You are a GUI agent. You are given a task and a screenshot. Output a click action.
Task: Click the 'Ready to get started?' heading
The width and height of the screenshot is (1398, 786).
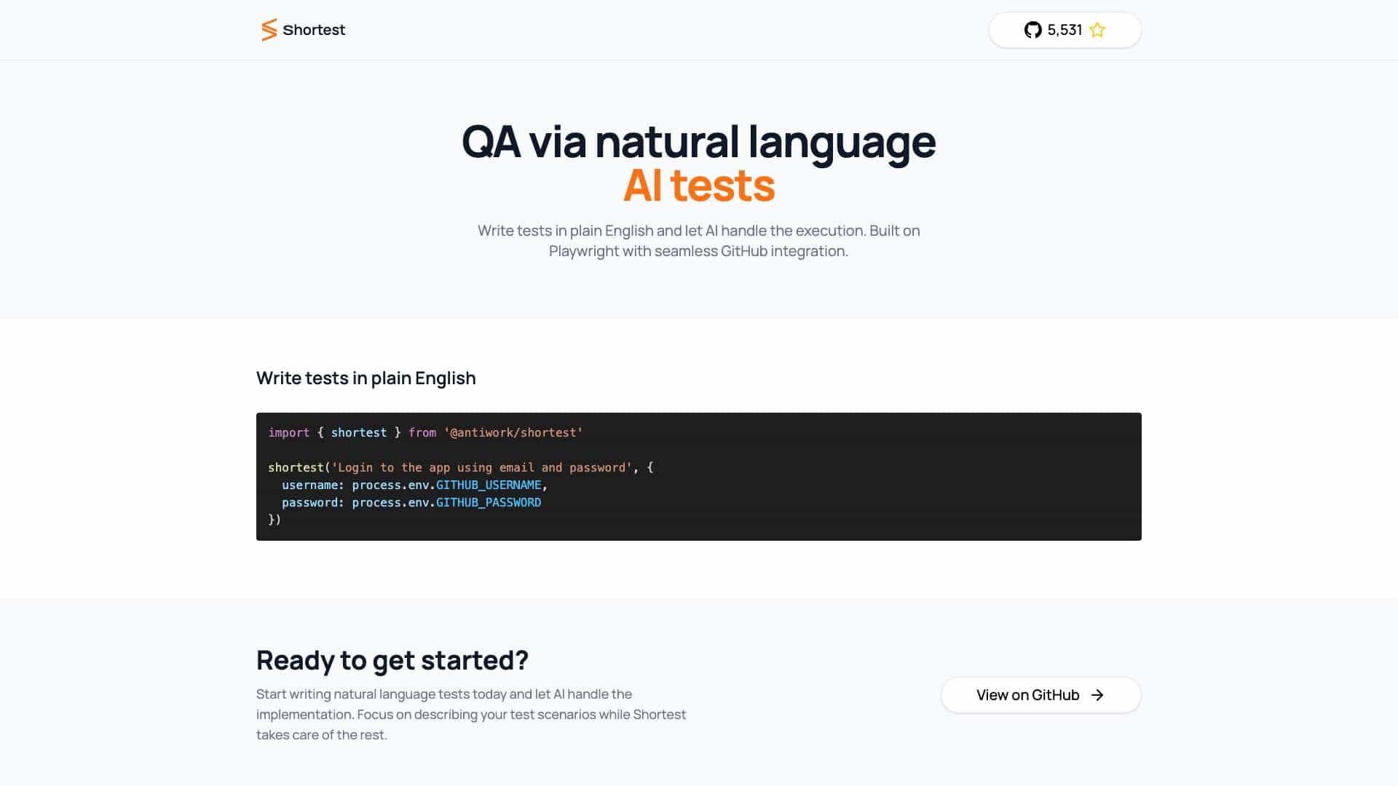pos(392,660)
